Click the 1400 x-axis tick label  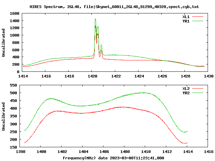point(41,152)
